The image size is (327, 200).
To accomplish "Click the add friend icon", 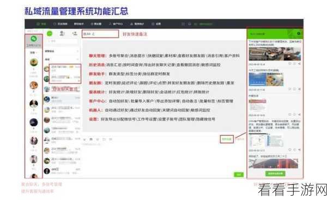I will (75, 33).
